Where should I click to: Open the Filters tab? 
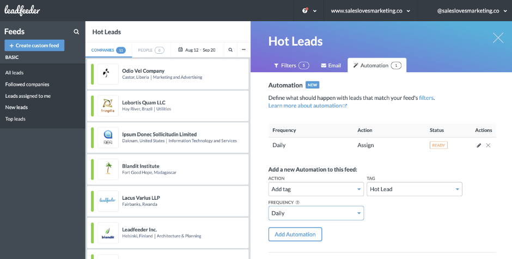291,65
